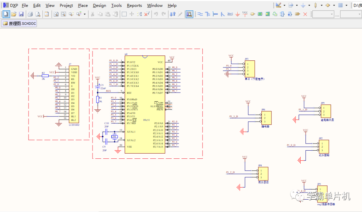Expand the Alignment Tools dropdown arrow

(x=297, y=5)
